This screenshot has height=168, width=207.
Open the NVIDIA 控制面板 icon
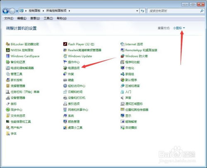tap(8, 50)
